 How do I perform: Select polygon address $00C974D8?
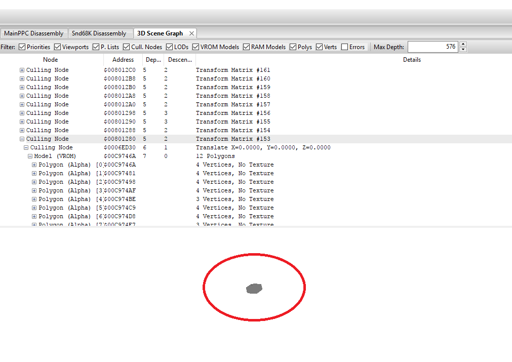point(120,216)
